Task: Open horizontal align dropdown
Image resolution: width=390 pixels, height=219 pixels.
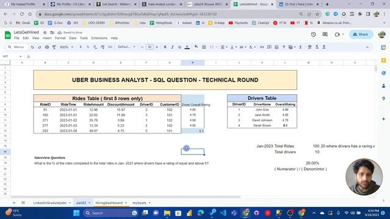Action: point(224,47)
